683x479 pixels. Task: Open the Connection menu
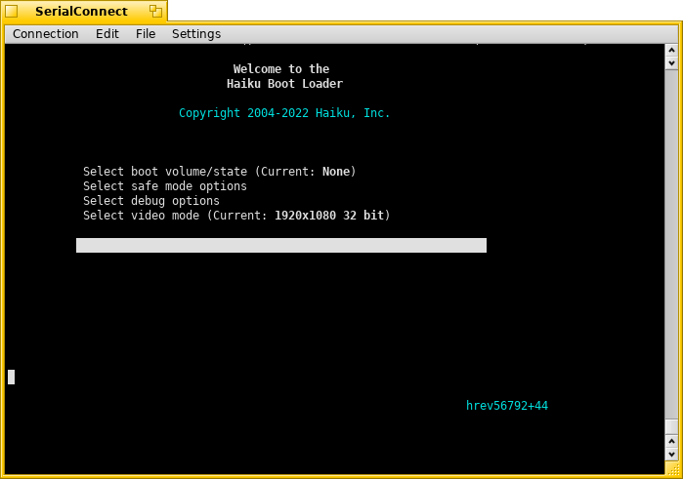(46, 34)
